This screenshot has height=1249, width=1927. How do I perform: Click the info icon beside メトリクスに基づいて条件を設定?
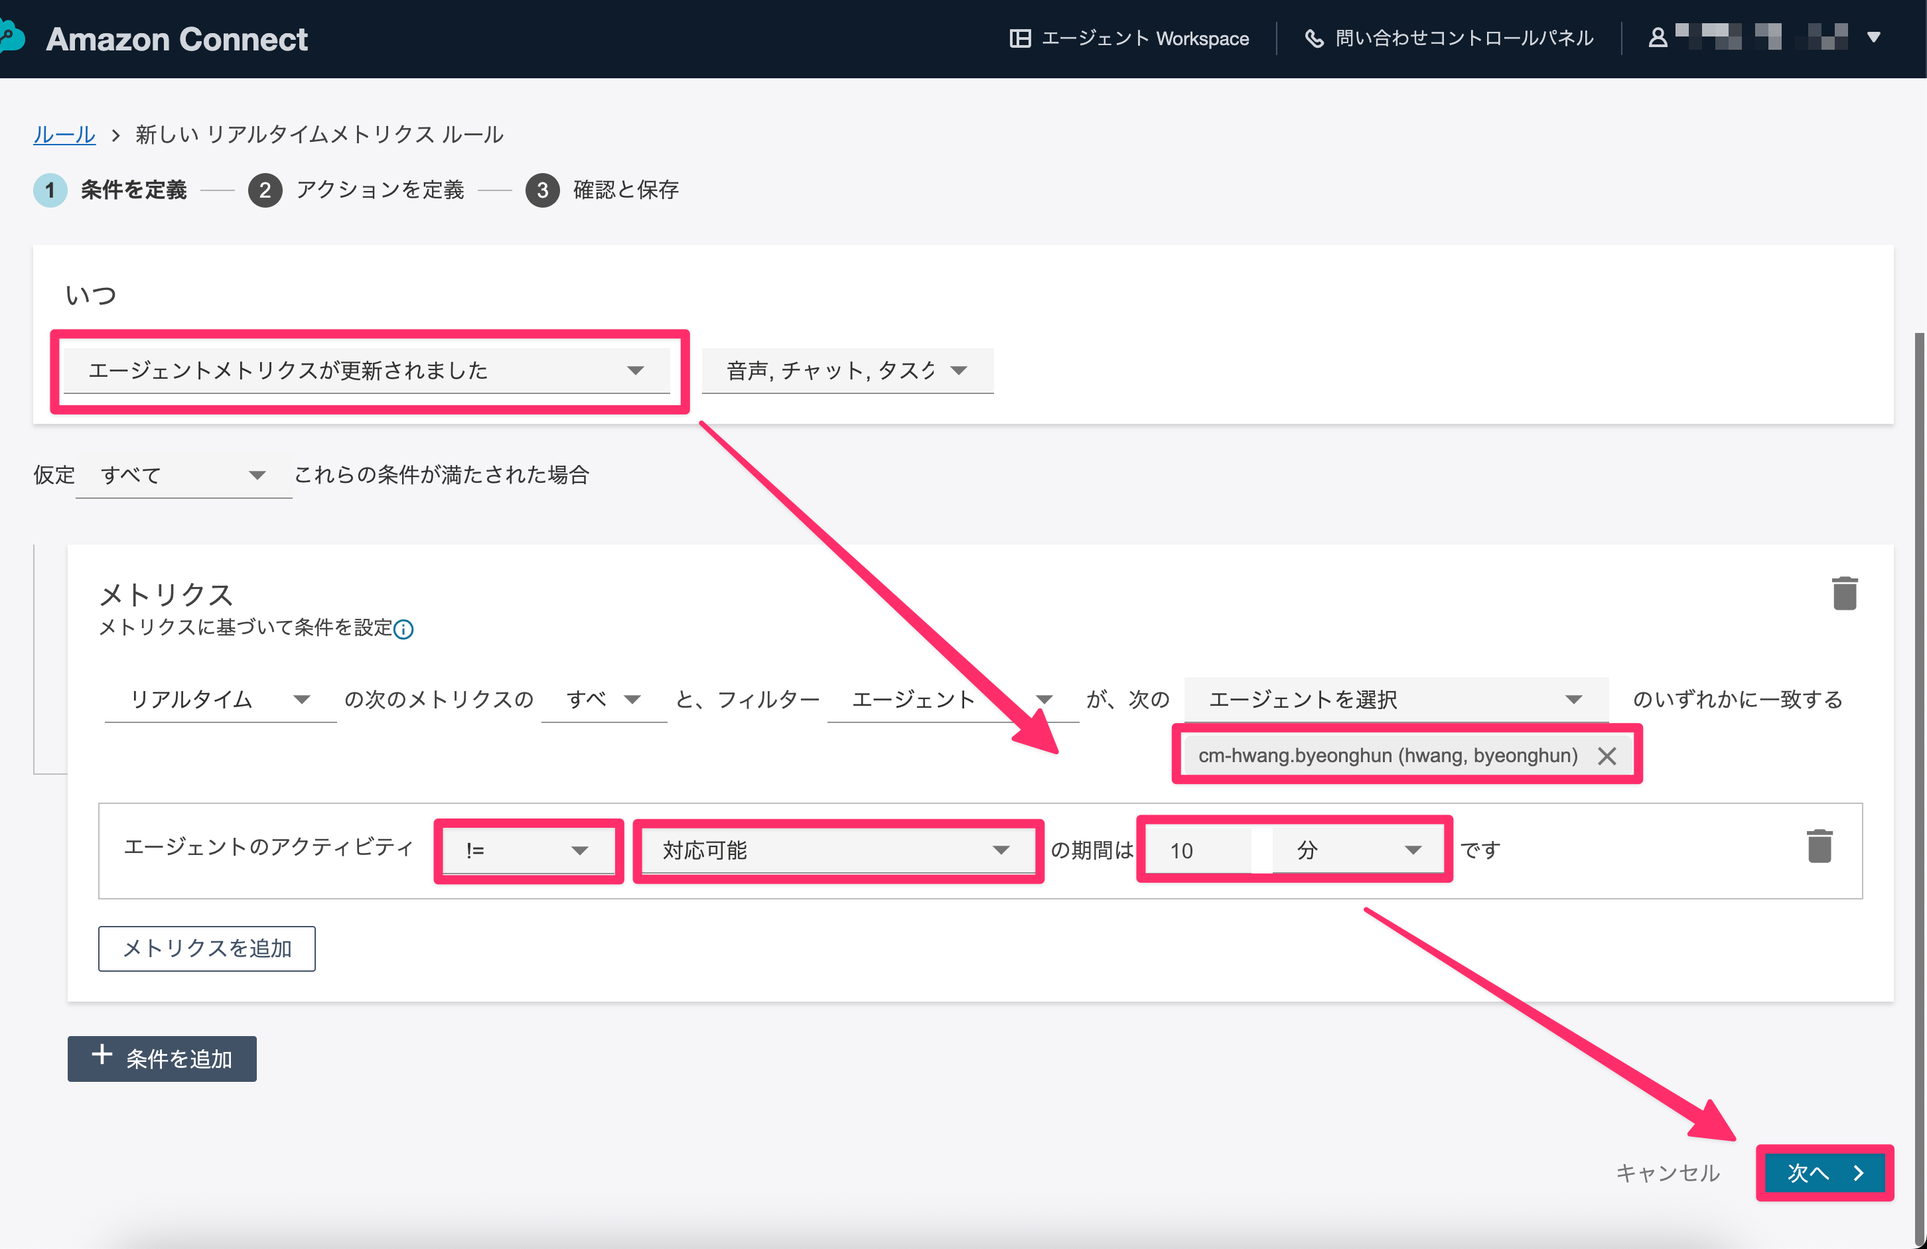(x=403, y=629)
